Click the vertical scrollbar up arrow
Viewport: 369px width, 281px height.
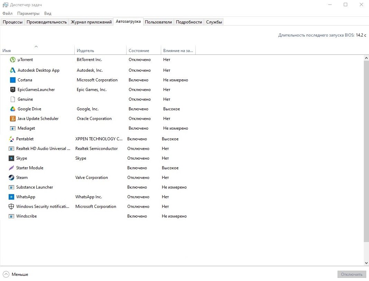click(x=366, y=58)
